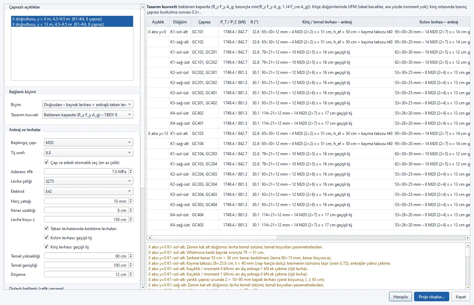
Task: Decrease Harç yatağı spinner value
Action: (x=131, y=203)
